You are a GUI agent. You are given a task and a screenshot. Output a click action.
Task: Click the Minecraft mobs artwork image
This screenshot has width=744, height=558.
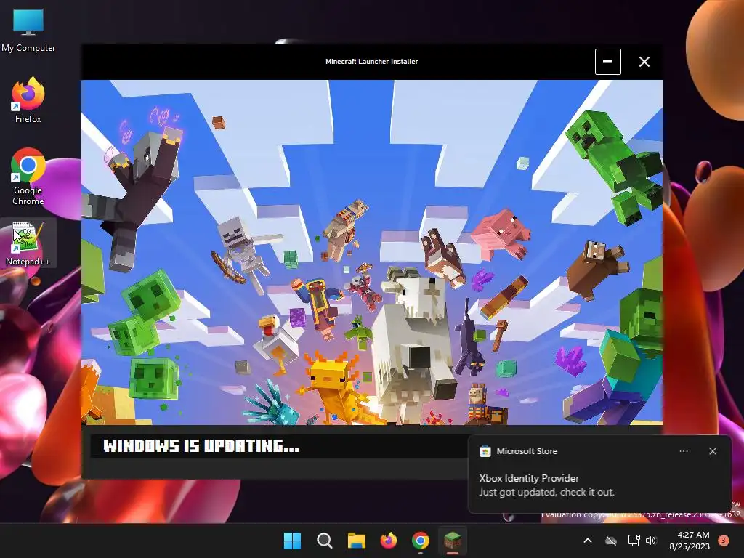click(x=372, y=252)
